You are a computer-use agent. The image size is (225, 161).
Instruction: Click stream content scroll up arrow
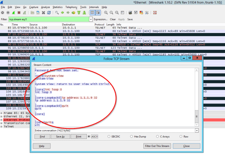pos(197,70)
